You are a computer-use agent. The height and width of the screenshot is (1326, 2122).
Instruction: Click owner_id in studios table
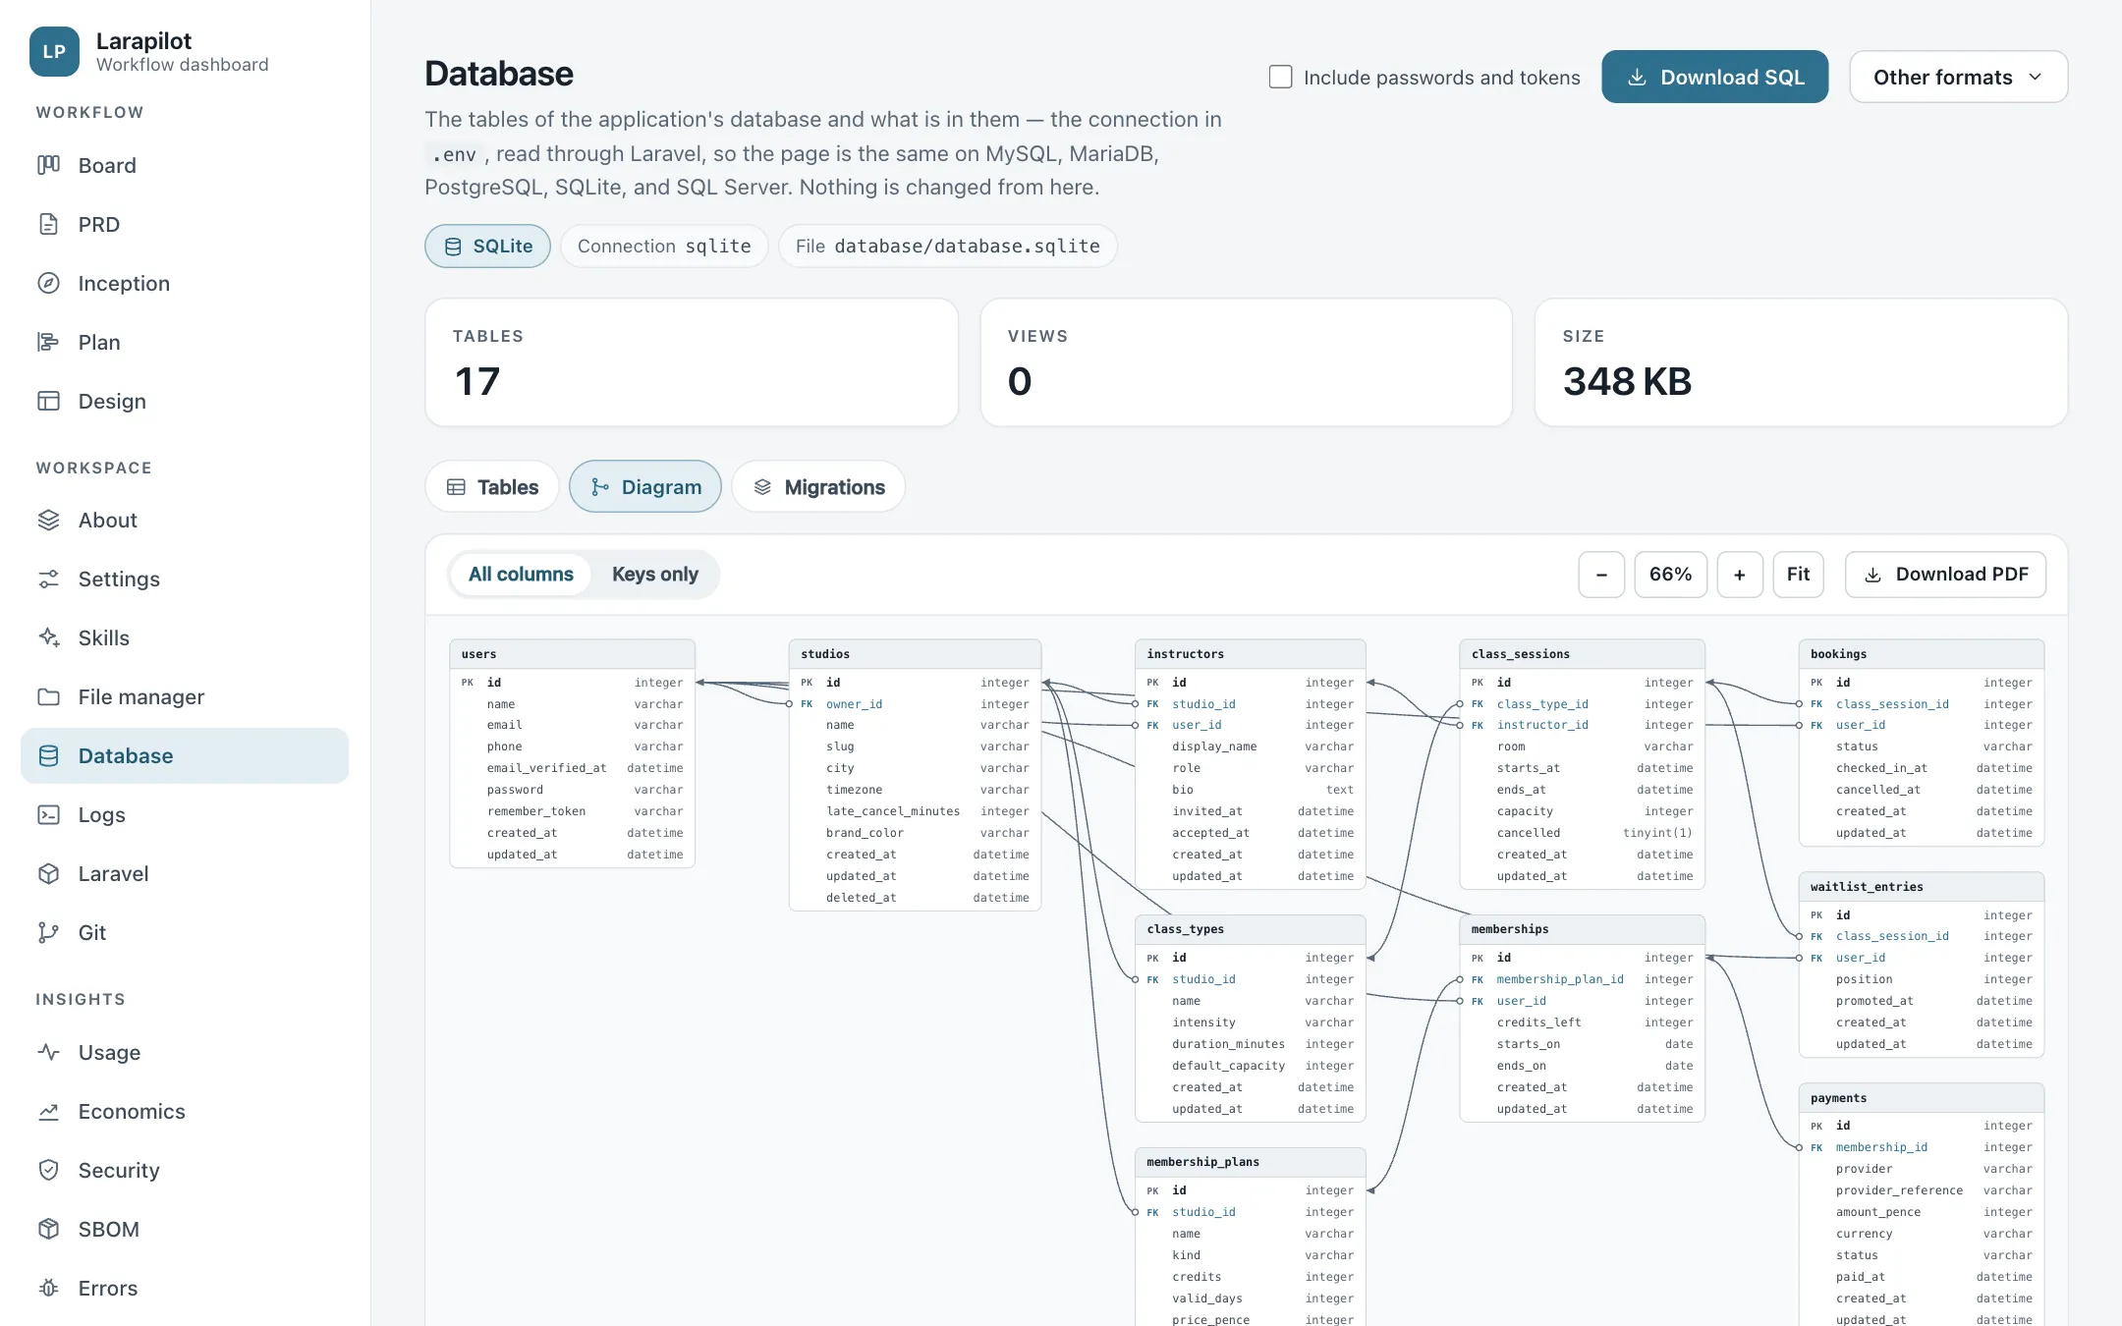coord(854,704)
